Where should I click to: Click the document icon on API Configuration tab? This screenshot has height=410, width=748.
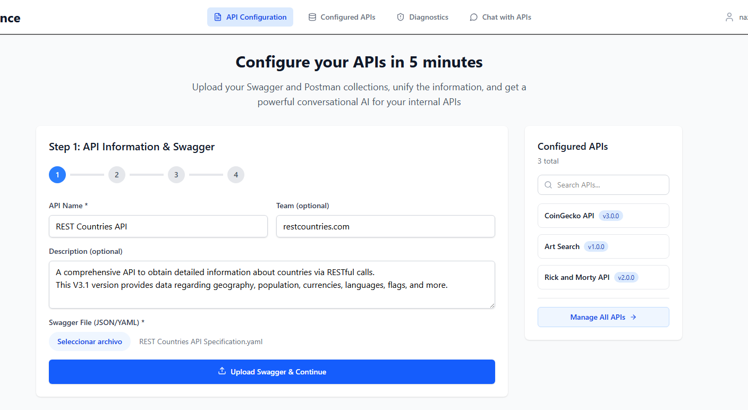coord(218,17)
